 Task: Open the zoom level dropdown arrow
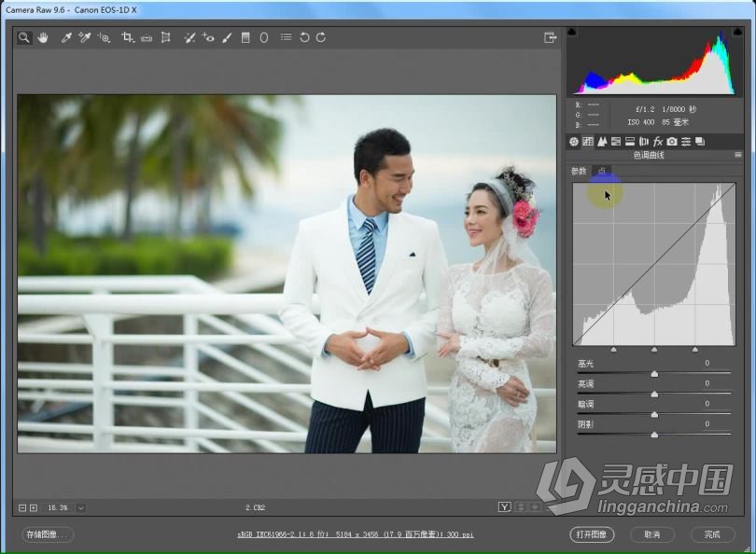pos(81,507)
